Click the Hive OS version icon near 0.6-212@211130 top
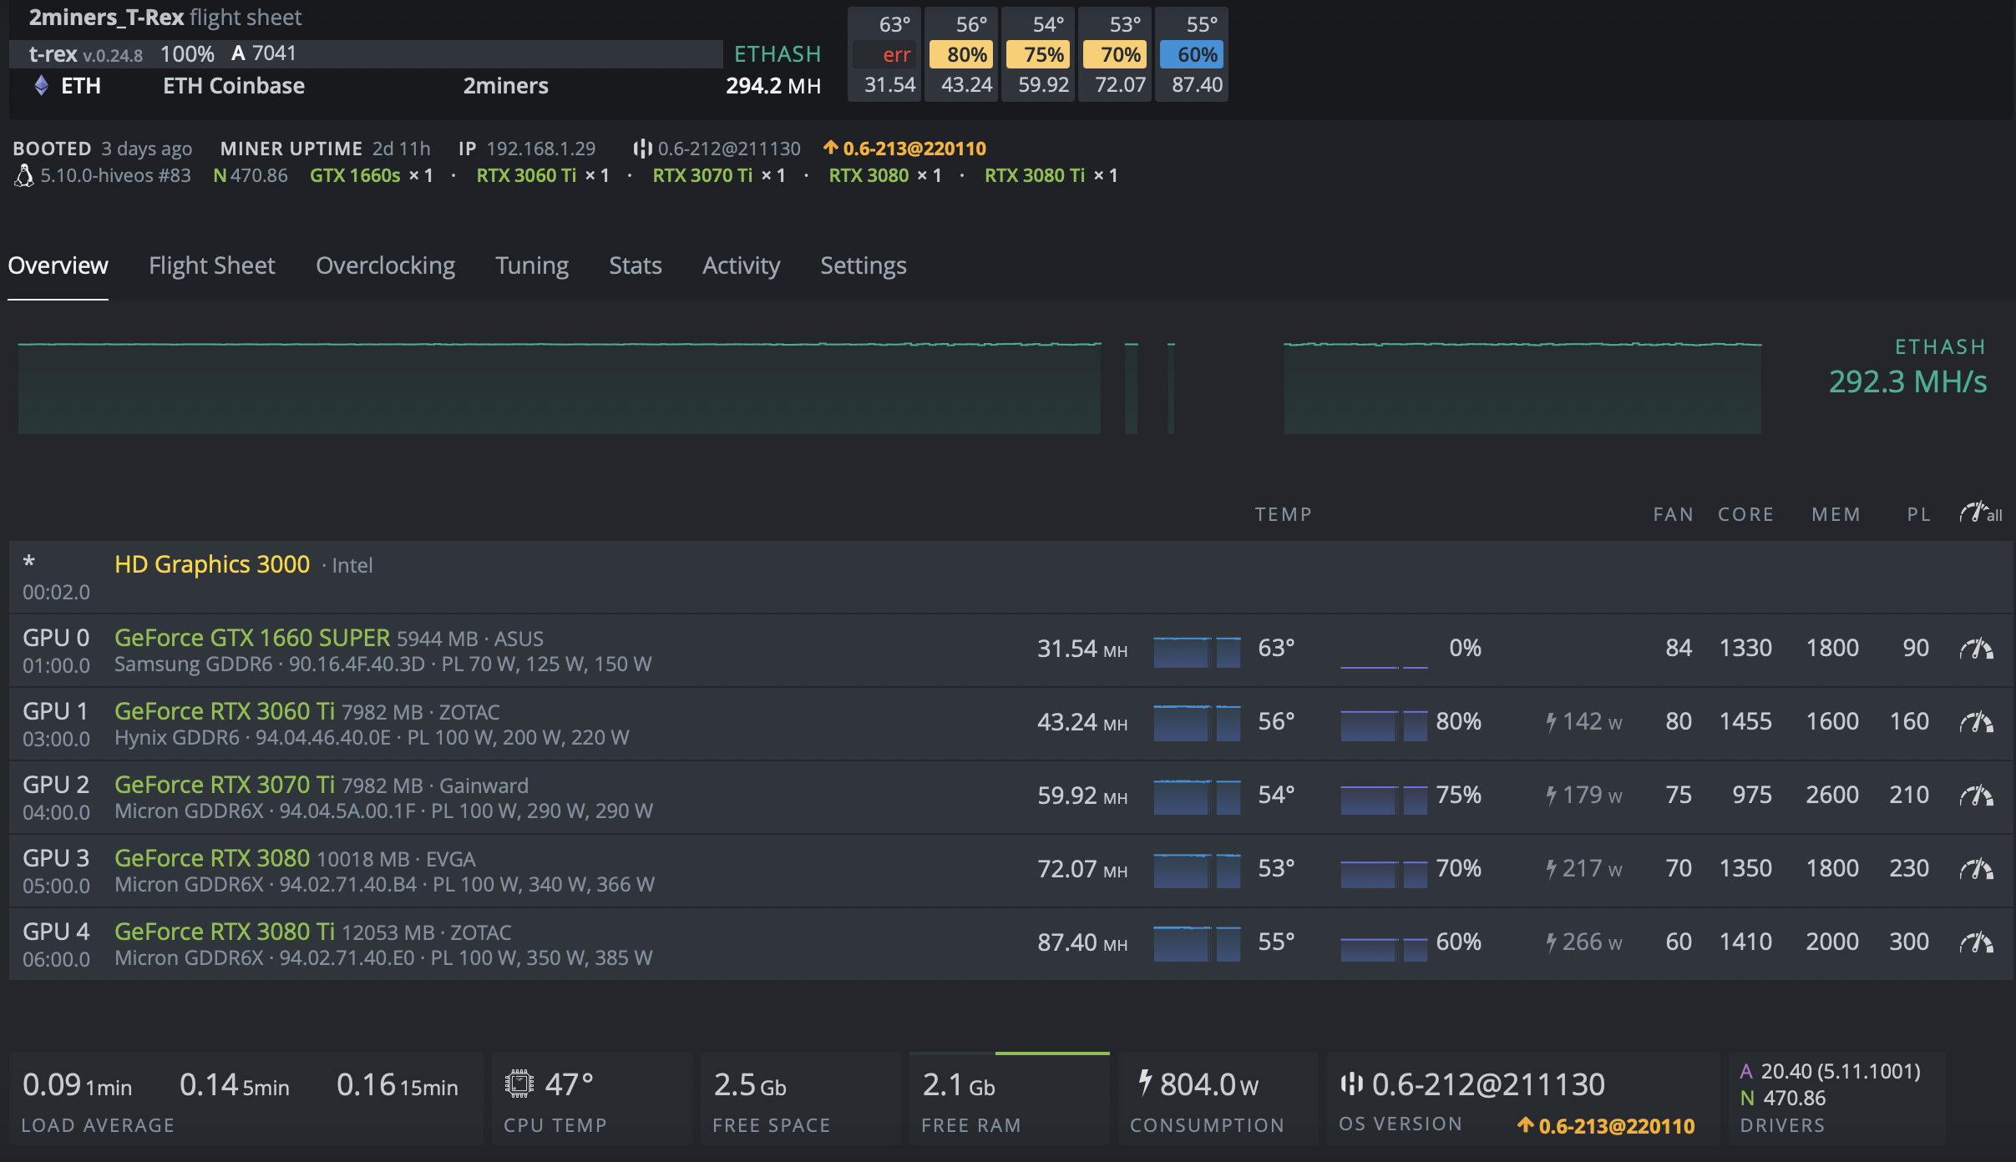The height and width of the screenshot is (1162, 2016). [642, 149]
